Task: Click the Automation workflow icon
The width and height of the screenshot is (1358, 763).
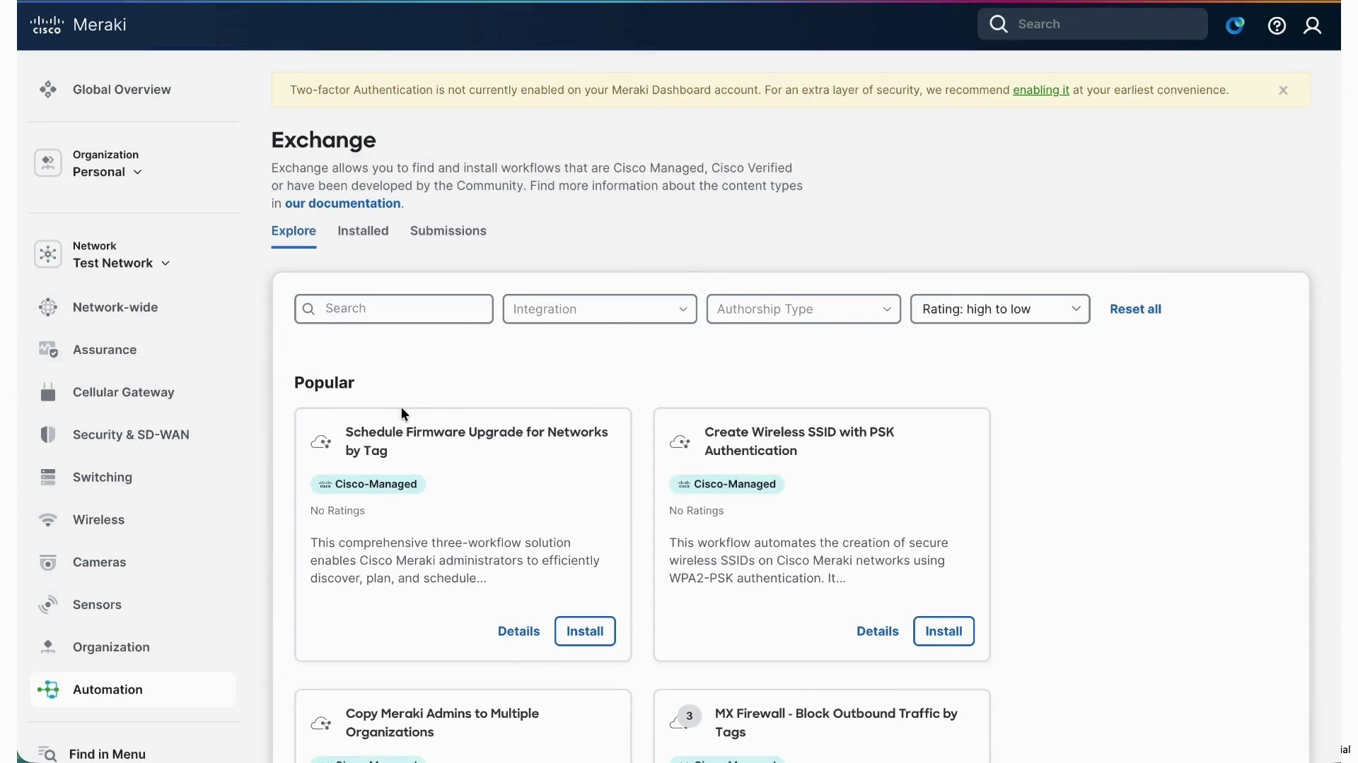Action: [x=48, y=690]
